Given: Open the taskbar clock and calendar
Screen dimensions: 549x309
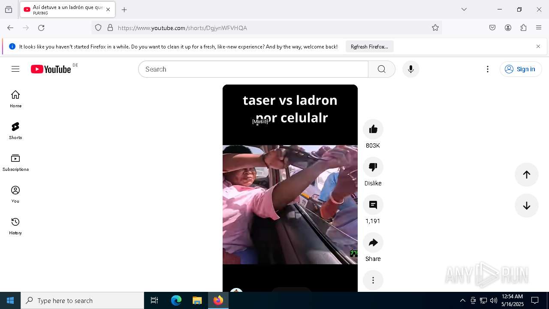Looking at the screenshot, I should click(x=513, y=300).
